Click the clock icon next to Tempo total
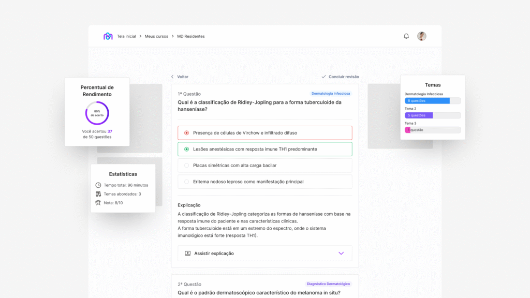 pos(98,185)
